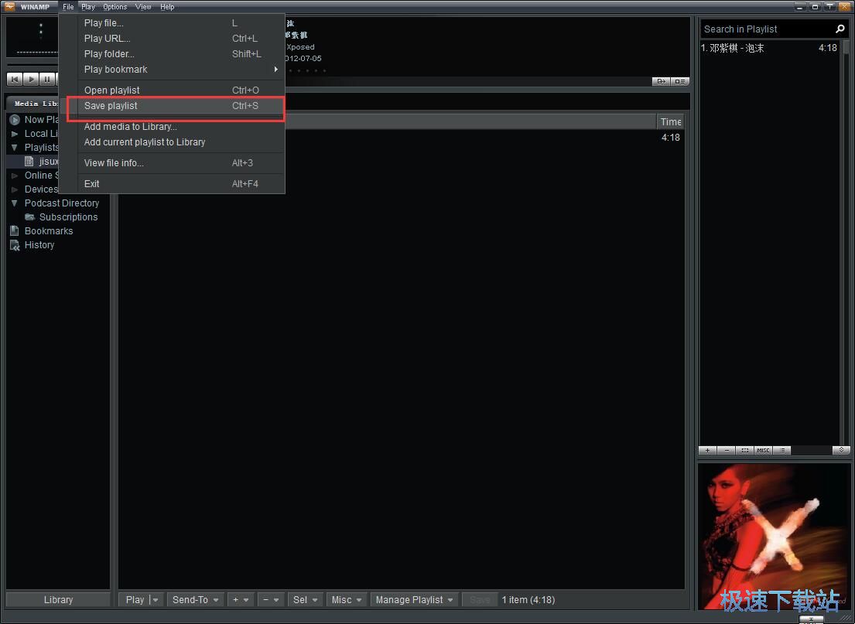Click the Search in Playlist field
Image resolution: width=855 pixels, height=624 pixels.
click(768, 29)
